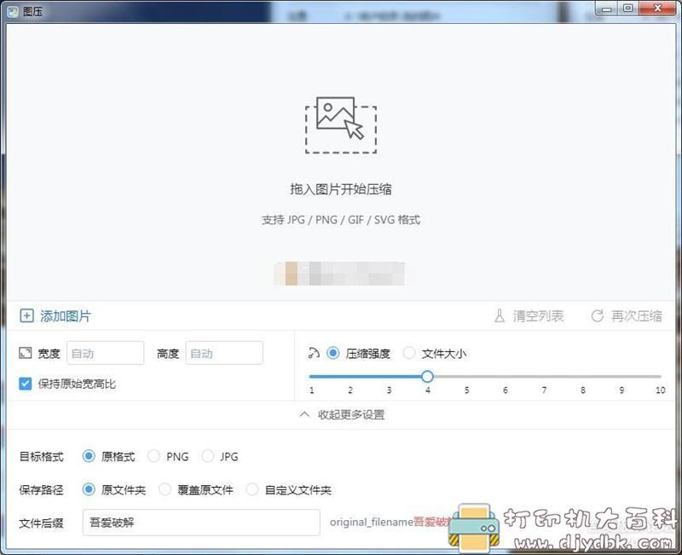Click the clear list broom icon
682x555 pixels.
500,315
